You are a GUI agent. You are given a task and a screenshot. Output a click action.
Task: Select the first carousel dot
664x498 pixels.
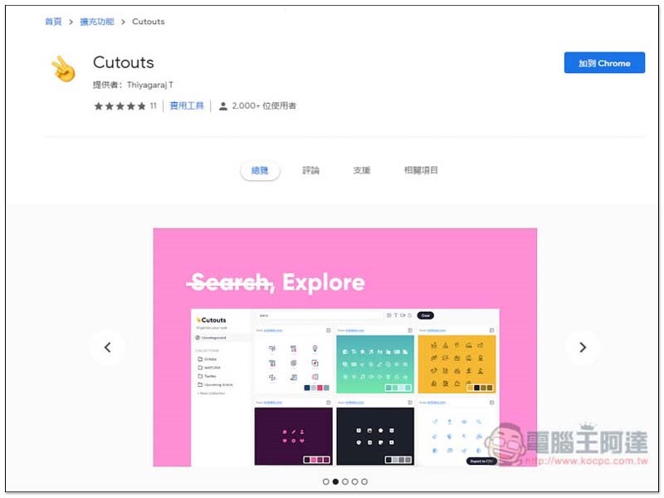tap(325, 481)
